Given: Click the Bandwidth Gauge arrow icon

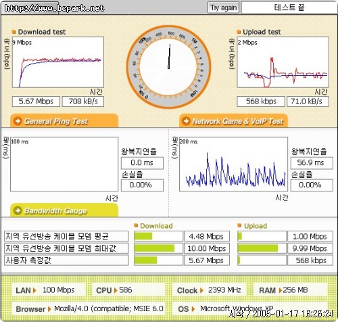Looking at the screenshot, I should (18, 210).
